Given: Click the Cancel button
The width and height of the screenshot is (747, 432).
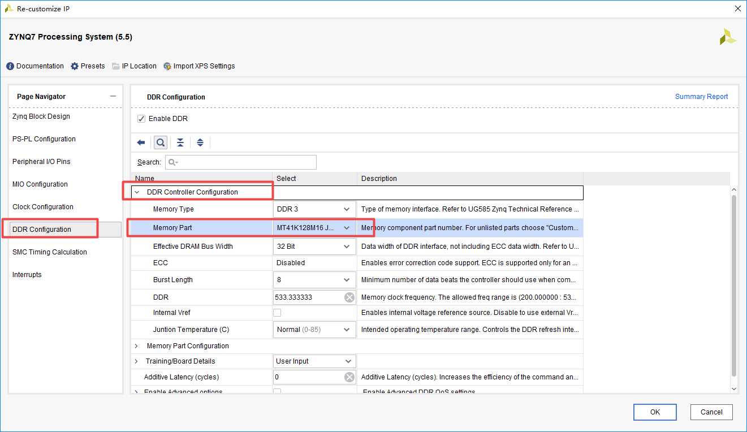Looking at the screenshot, I should pyautogui.click(x=711, y=412).
